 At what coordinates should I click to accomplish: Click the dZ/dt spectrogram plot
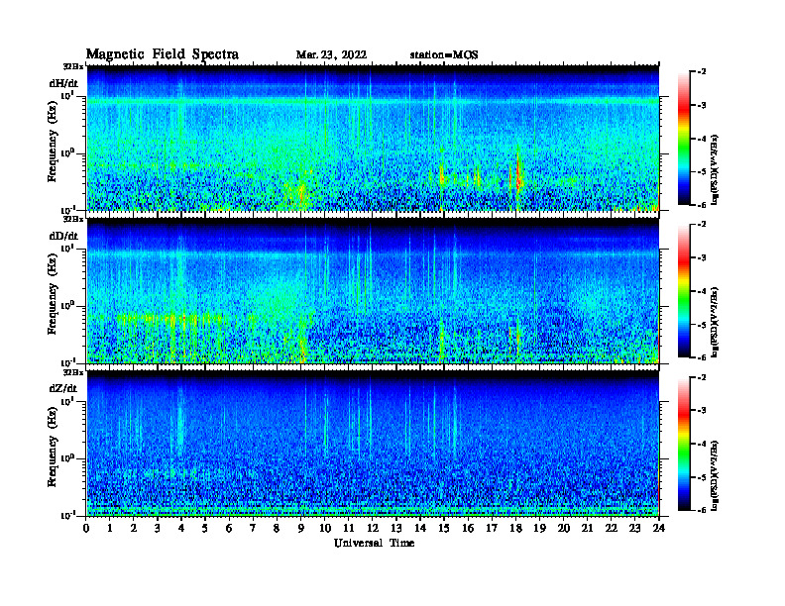click(373, 443)
